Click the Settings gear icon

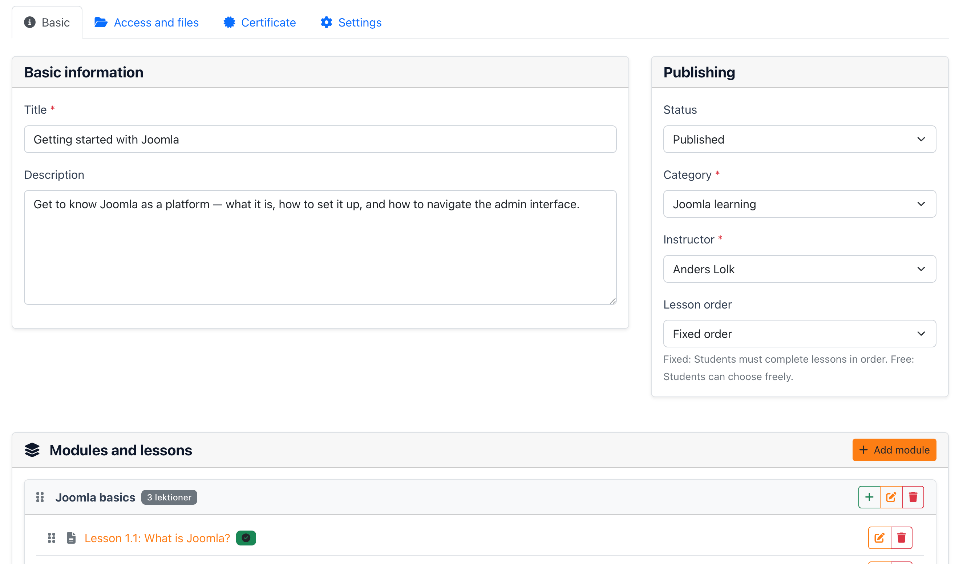tap(326, 22)
